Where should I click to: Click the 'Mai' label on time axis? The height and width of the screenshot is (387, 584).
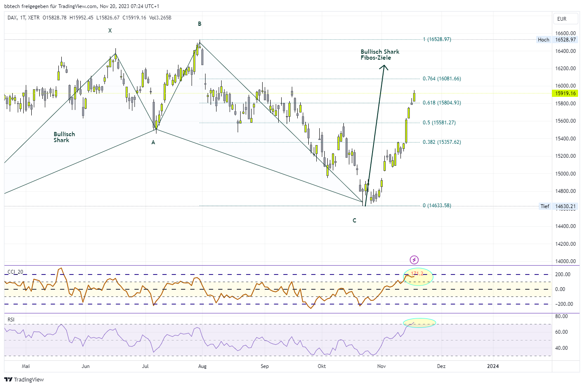[x=26, y=366]
